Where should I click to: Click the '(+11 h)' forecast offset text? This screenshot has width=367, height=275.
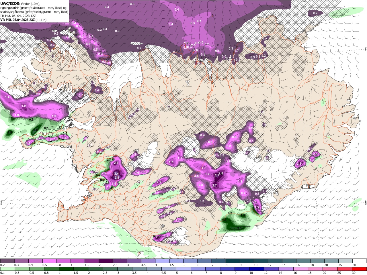[x=41, y=20]
